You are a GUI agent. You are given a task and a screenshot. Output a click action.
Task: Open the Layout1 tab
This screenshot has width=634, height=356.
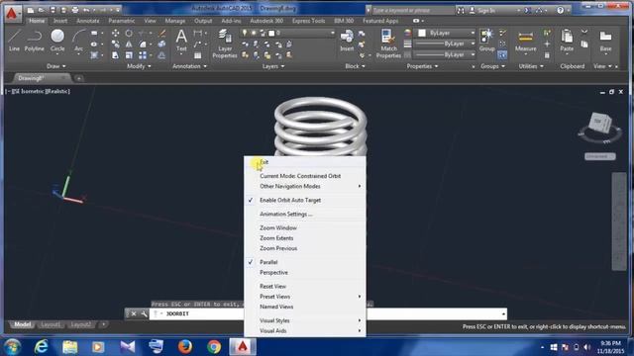(51, 324)
